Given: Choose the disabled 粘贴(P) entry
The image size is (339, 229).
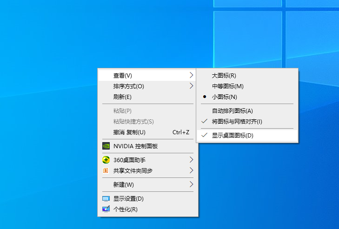Looking at the screenshot, I should click(x=147, y=111).
